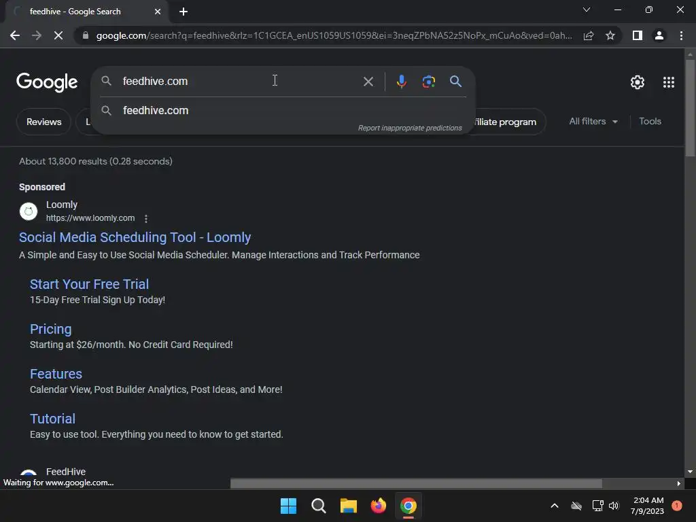Open Google quick settings gear

click(638, 82)
